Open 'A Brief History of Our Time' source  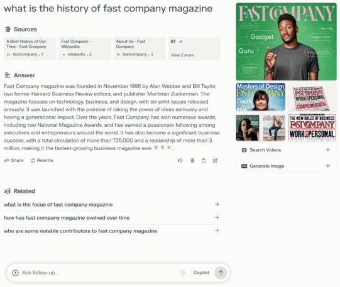[x=30, y=48]
